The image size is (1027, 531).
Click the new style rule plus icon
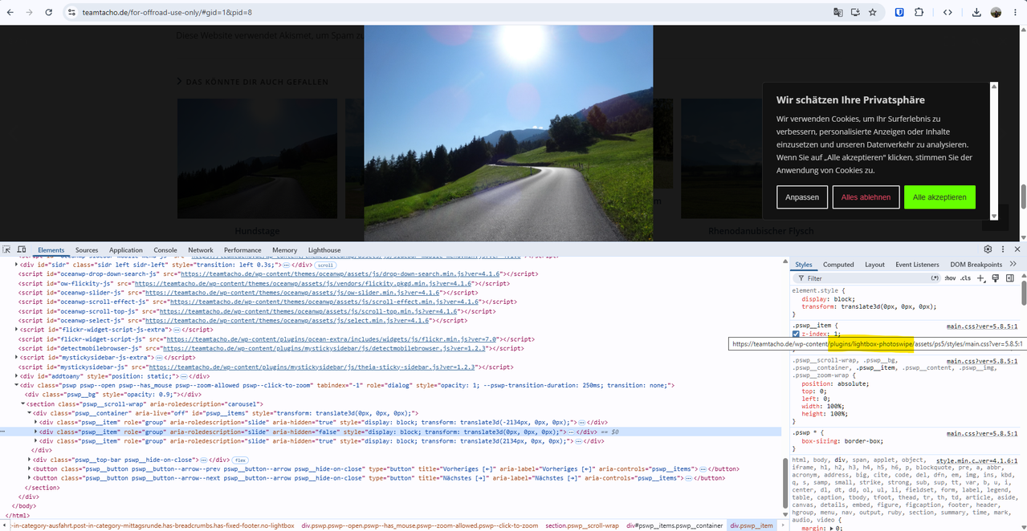[x=980, y=278]
